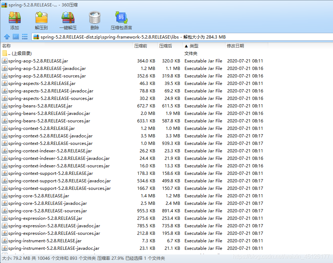Viewport: 333px width, 263px height.
Task: Click the 添加 (Add) toolbar icon
Action: pos(15,17)
